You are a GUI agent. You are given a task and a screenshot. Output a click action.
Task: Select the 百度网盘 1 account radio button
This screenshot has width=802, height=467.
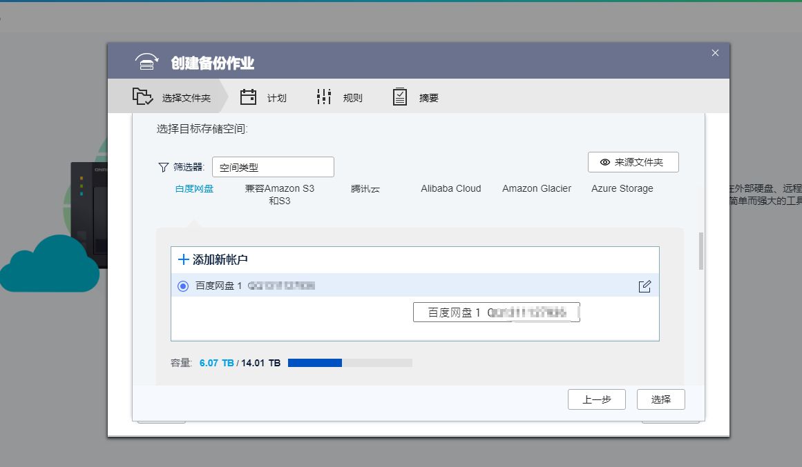point(182,286)
